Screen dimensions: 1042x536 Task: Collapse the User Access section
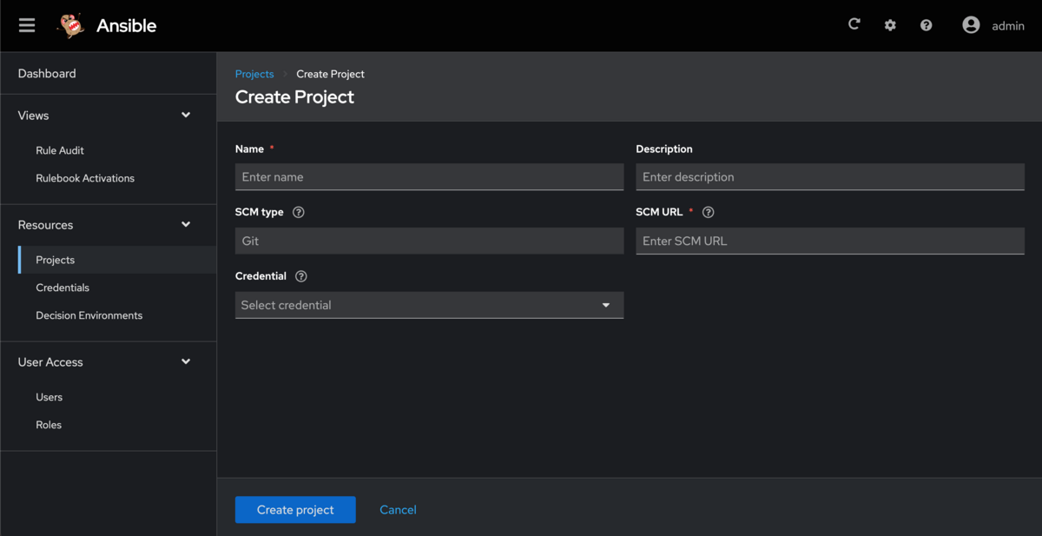[186, 362]
